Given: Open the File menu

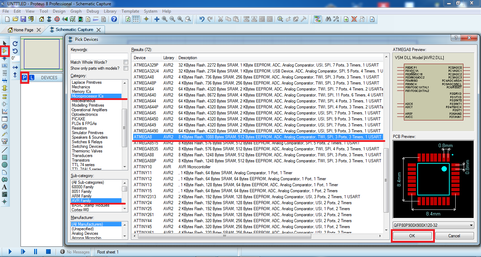Looking at the screenshot, I should point(6,11).
